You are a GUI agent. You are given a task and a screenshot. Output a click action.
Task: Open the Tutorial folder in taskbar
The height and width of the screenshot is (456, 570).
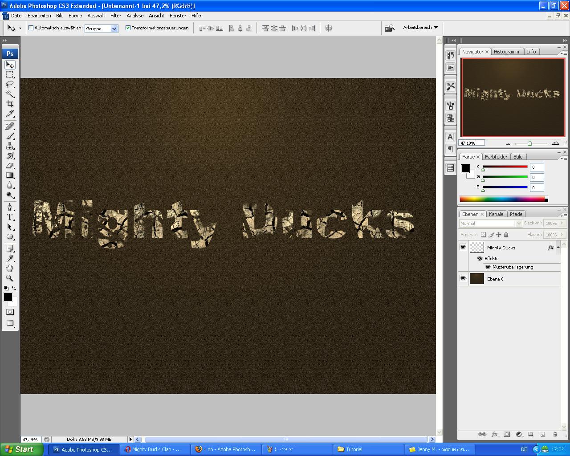click(367, 449)
